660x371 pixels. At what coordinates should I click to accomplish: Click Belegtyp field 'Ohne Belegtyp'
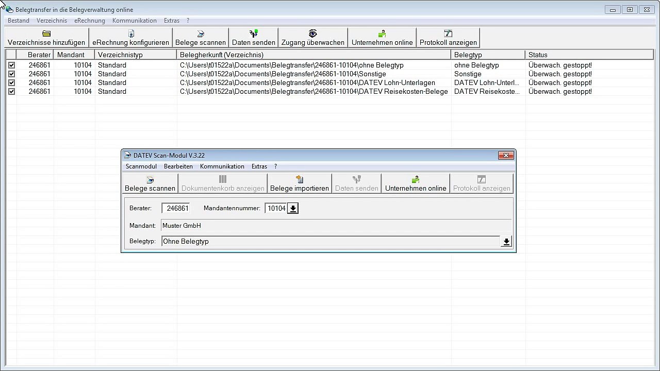[x=331, y=242]
